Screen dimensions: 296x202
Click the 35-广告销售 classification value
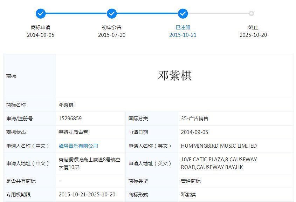pos(195,119)
